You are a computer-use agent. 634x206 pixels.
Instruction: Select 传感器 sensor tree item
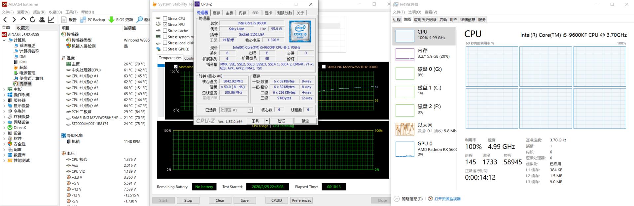25,84
